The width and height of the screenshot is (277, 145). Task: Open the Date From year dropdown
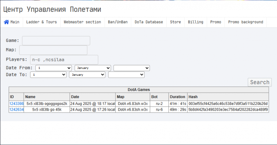[x=132, y=68]
